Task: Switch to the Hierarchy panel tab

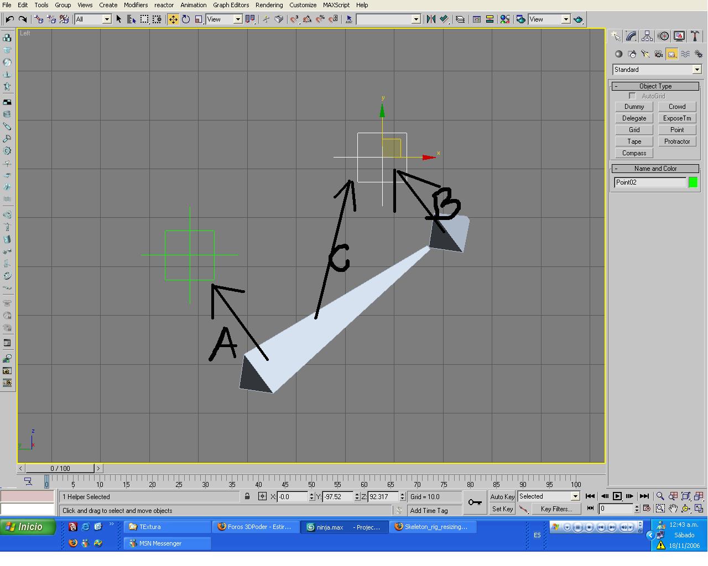Action: (x=647, y=36)
